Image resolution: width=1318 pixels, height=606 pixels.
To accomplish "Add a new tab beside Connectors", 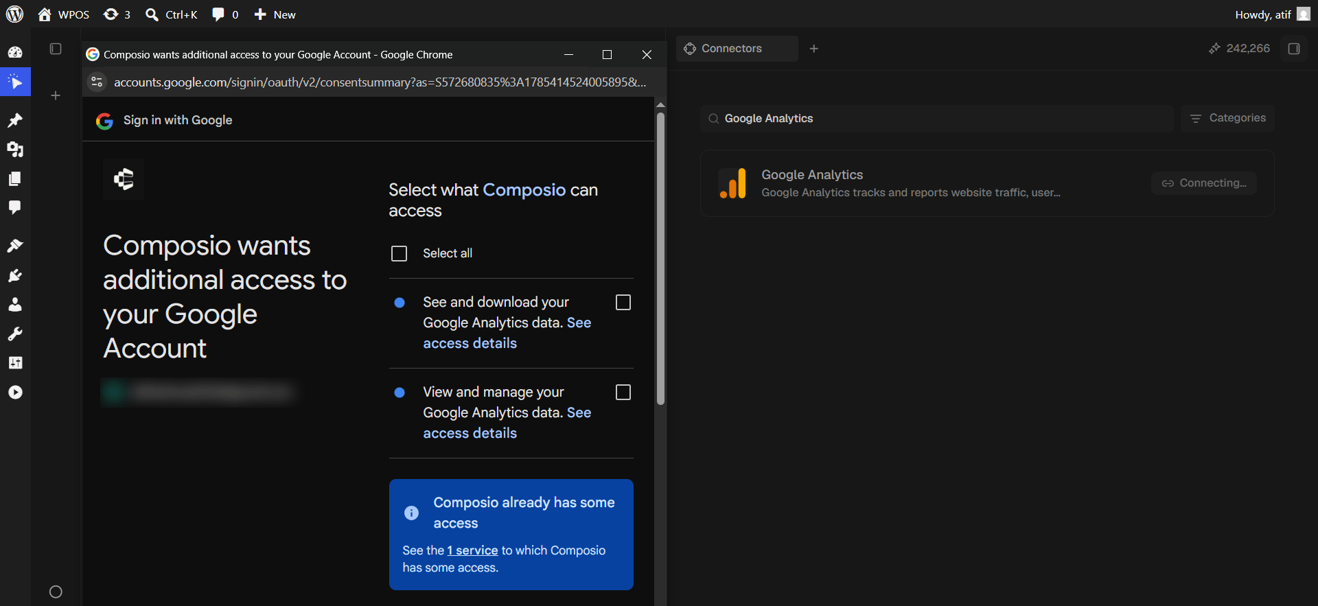I will 814,49.
